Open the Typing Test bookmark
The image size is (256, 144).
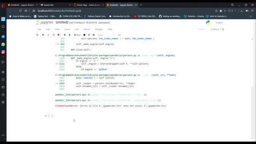coord(45,16)
